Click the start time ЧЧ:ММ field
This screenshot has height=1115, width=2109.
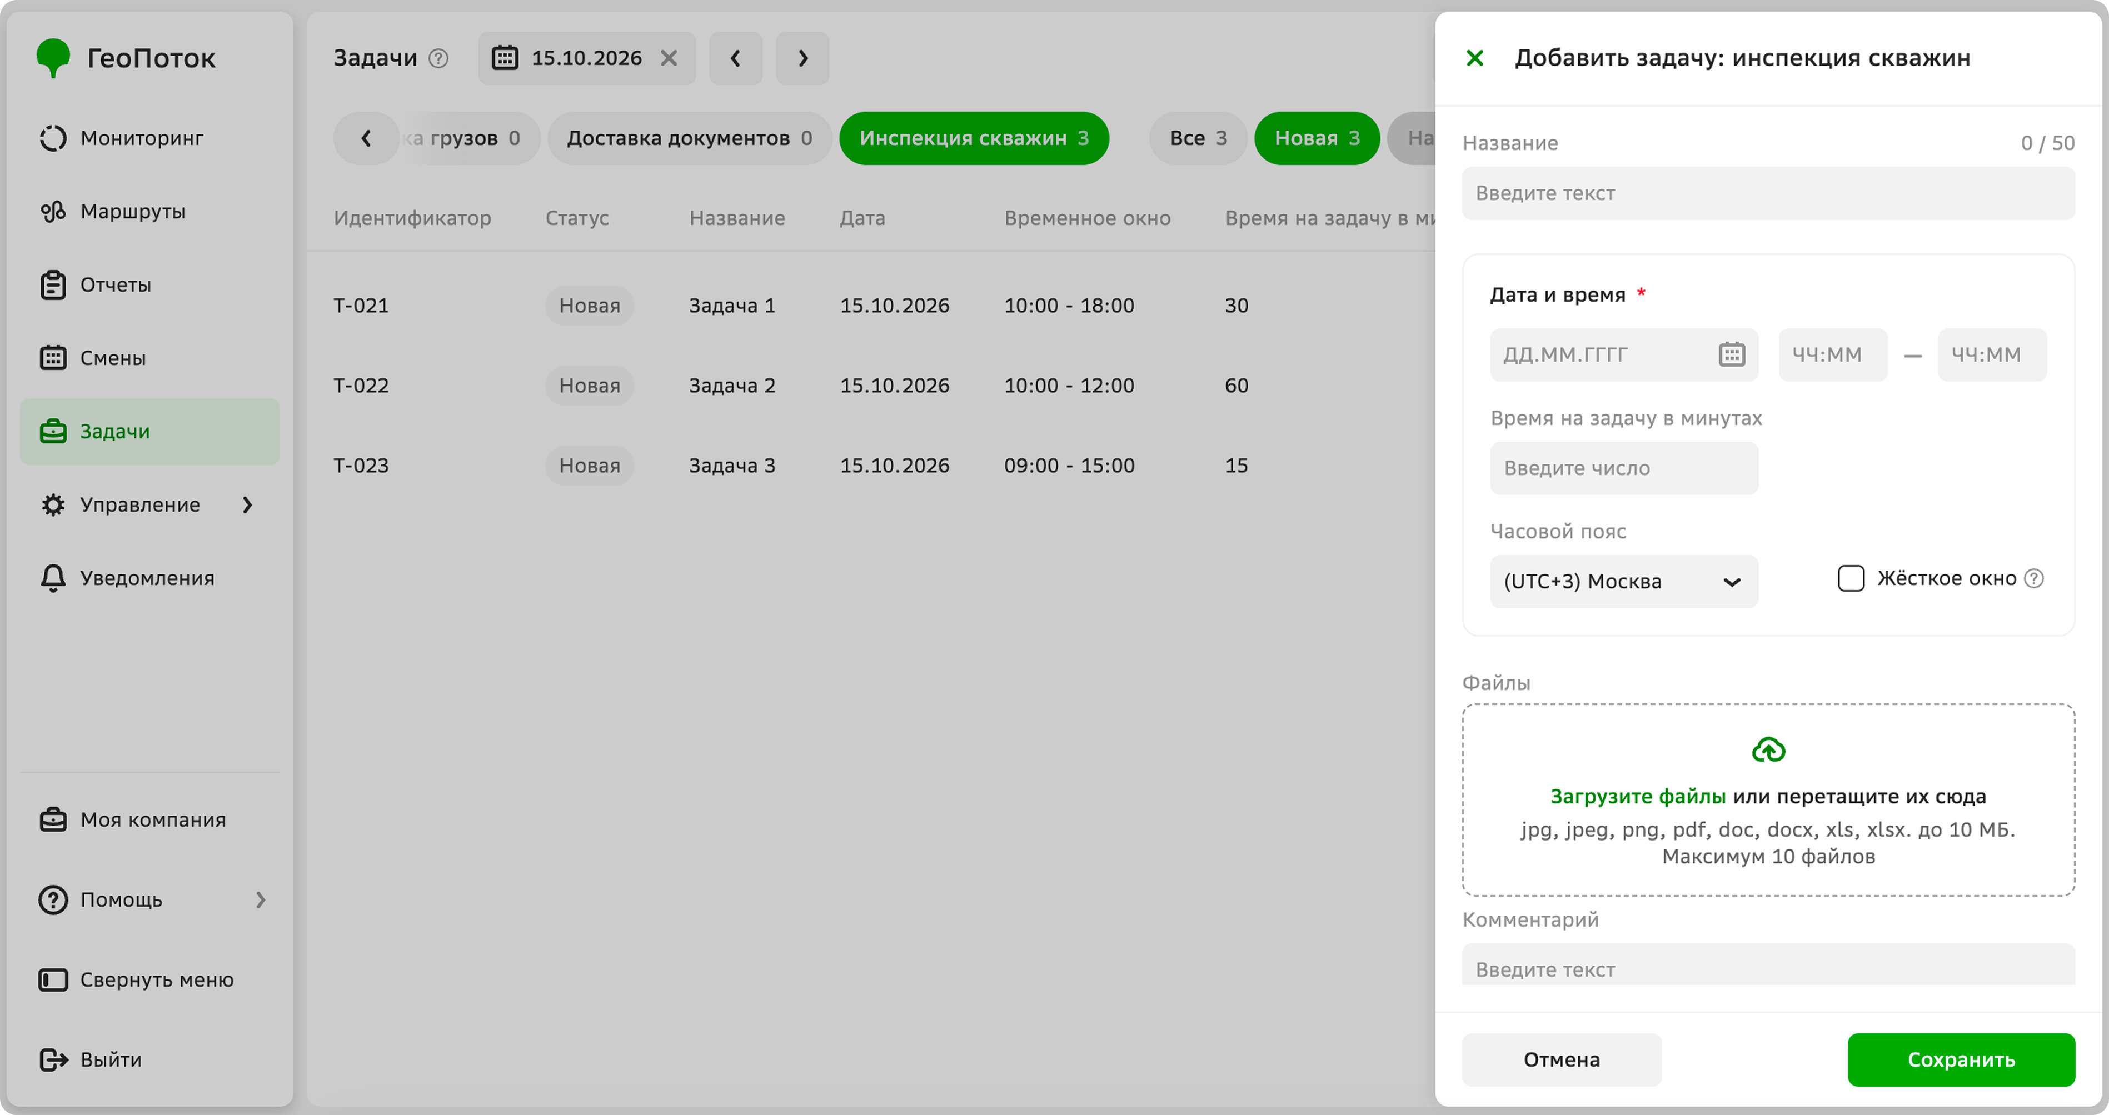click(x=1832, y=354)
